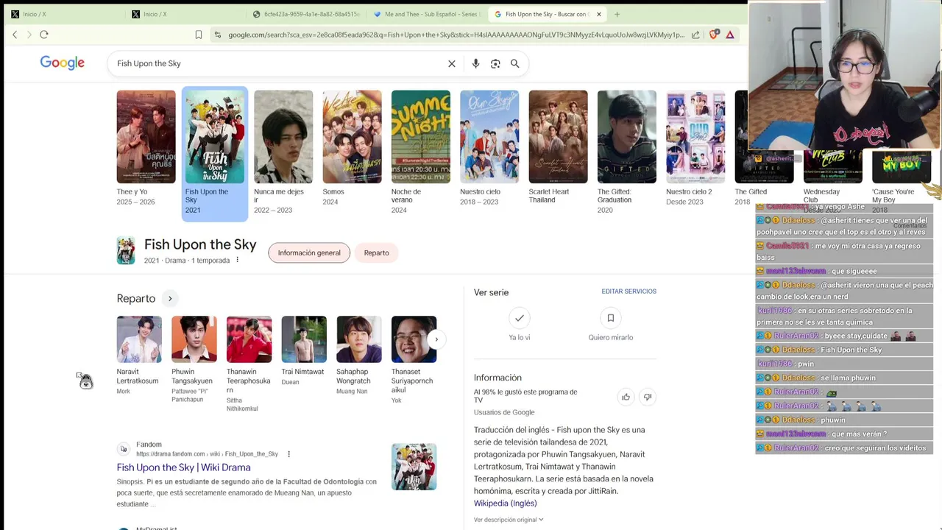The width and height of the screenshot is (942, 530).
Task: Click the browser address bar URL
Action: (x=456, y=35)
